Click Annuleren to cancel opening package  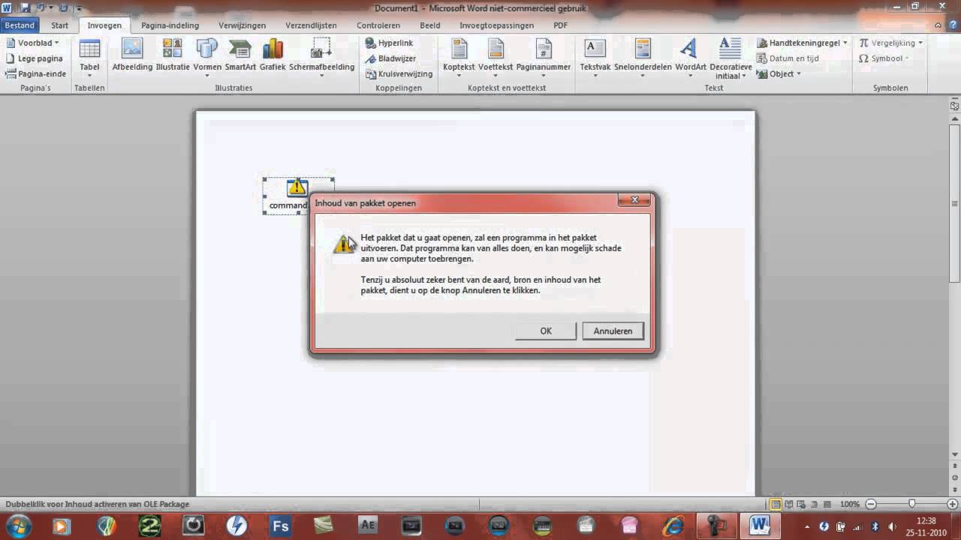point(613,331)
